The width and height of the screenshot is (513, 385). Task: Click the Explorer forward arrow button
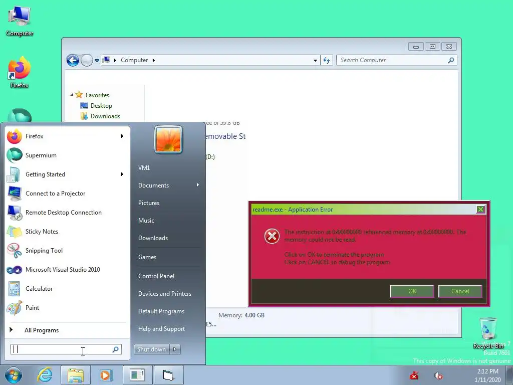(87, 60)
